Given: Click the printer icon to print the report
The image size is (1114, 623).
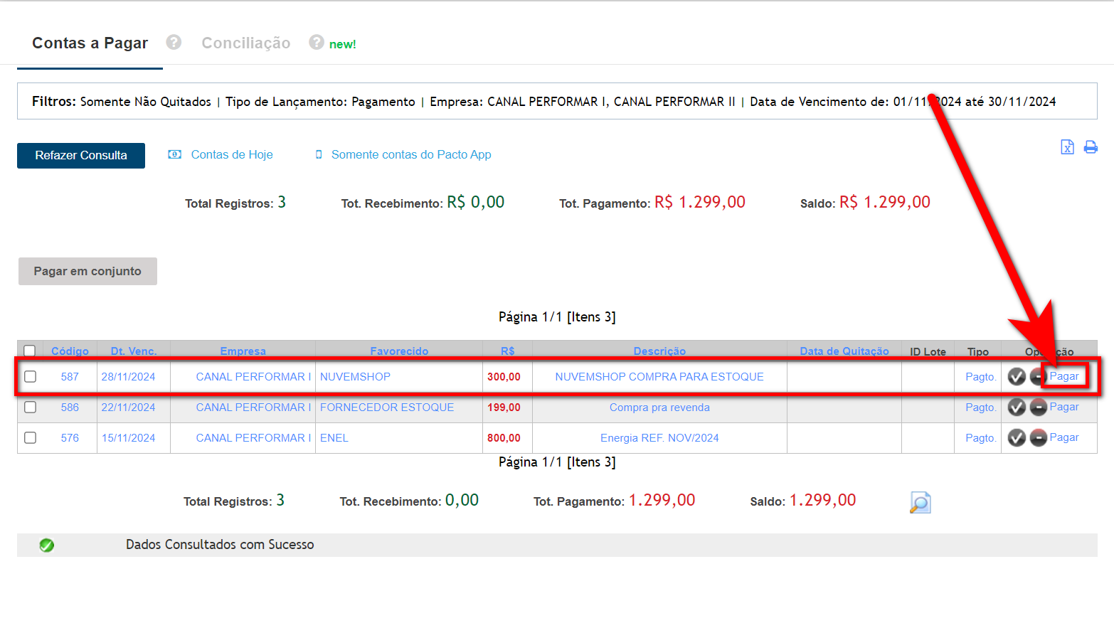Looking at the screenshot, I should (1090, 147).
